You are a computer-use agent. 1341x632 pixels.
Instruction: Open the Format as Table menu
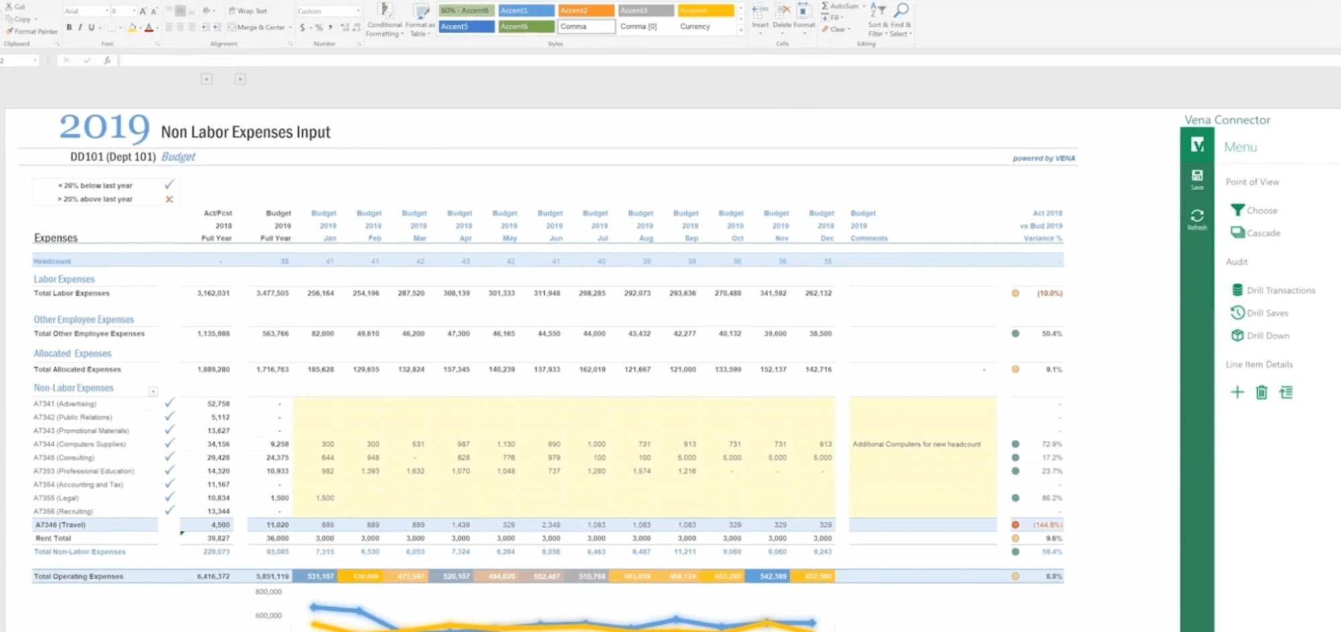(x=420, y=20)
